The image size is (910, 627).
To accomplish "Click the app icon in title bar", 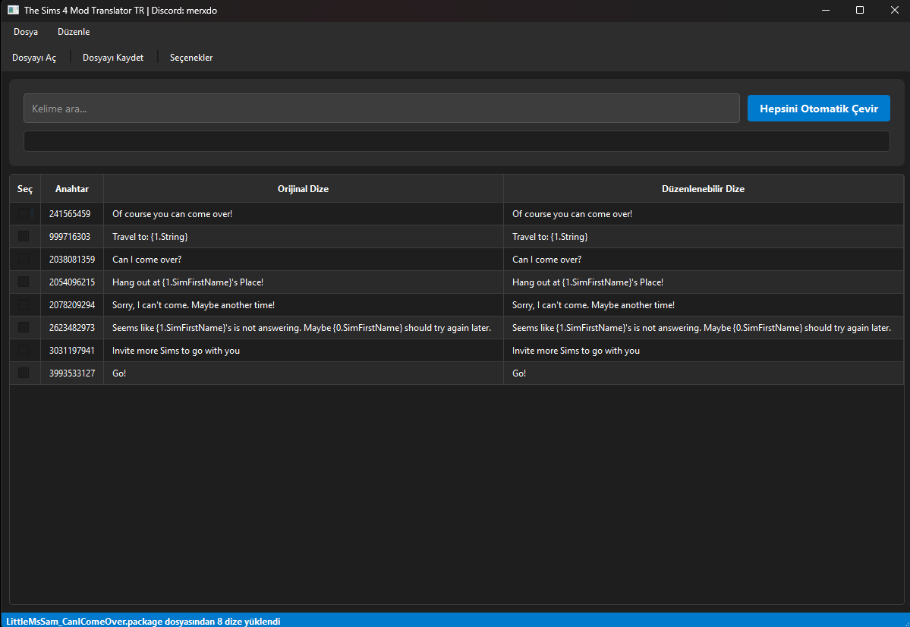I will point(13,11).
